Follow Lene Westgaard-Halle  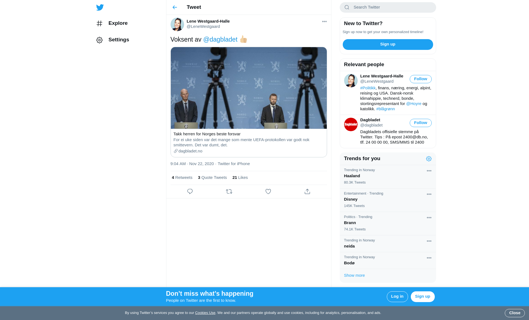(420, 79)
